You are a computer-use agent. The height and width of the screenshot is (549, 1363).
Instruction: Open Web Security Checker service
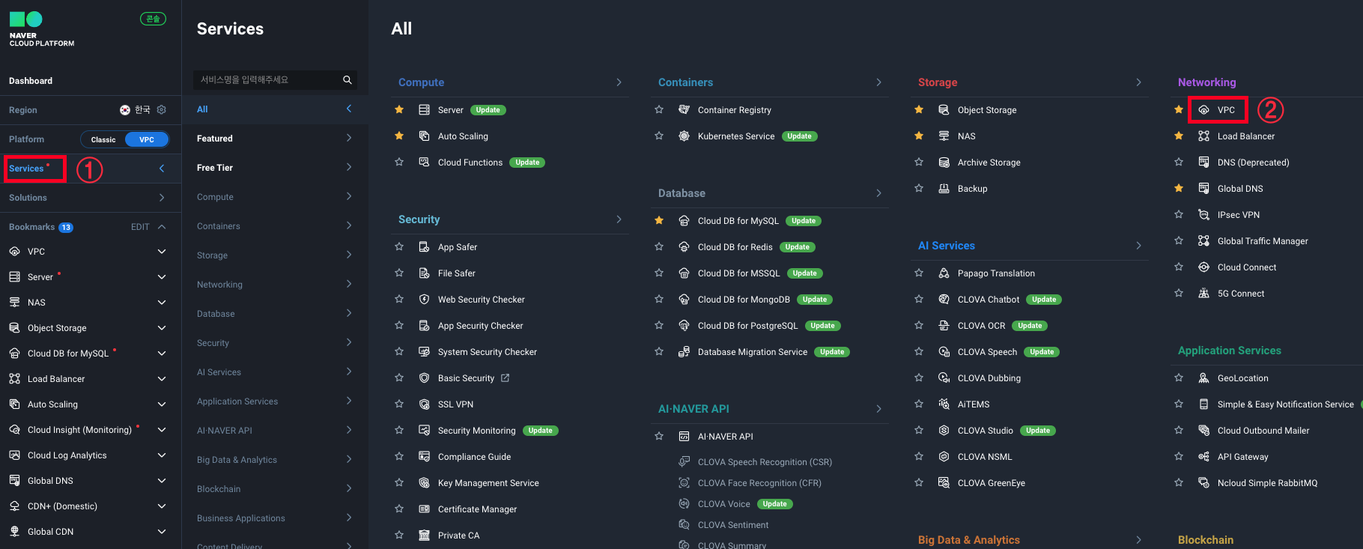click(x=482, y=300)
